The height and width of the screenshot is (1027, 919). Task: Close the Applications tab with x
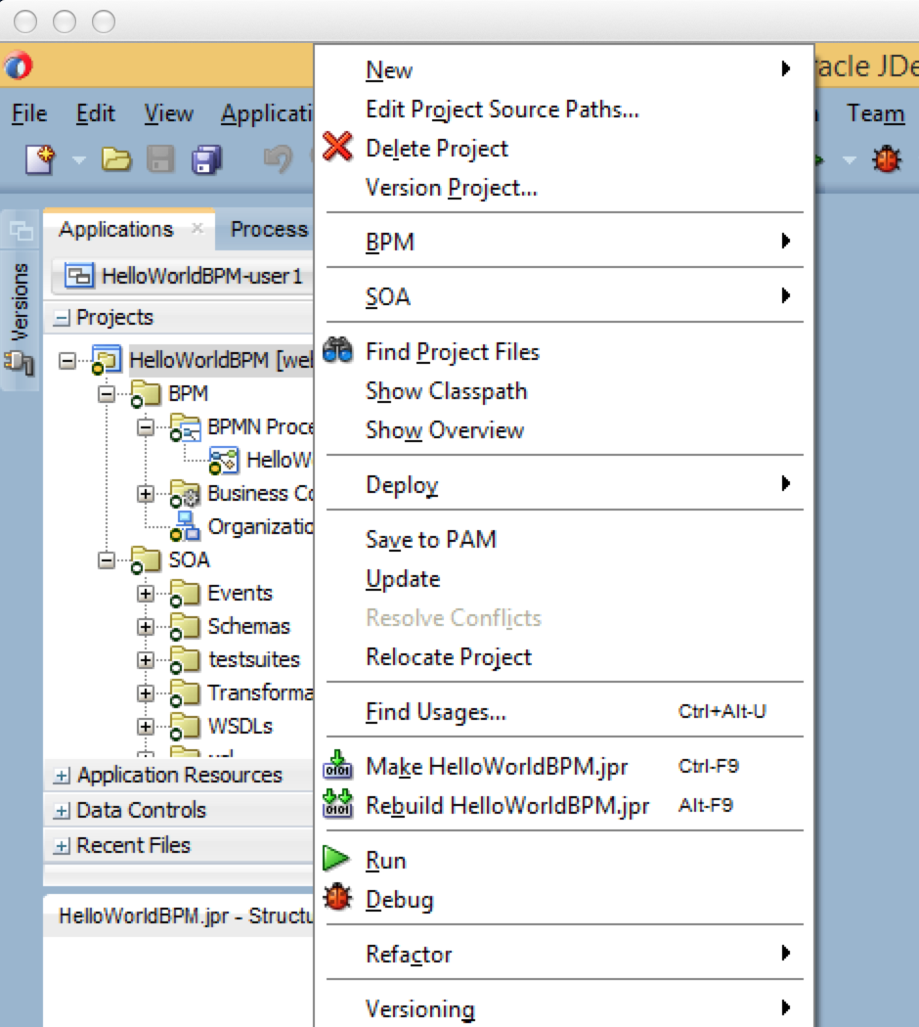tap(197, 228)
